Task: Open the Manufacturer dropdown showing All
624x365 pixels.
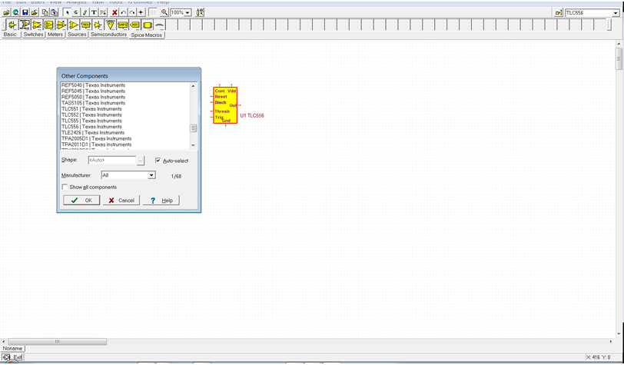Action: pos(151,175)
